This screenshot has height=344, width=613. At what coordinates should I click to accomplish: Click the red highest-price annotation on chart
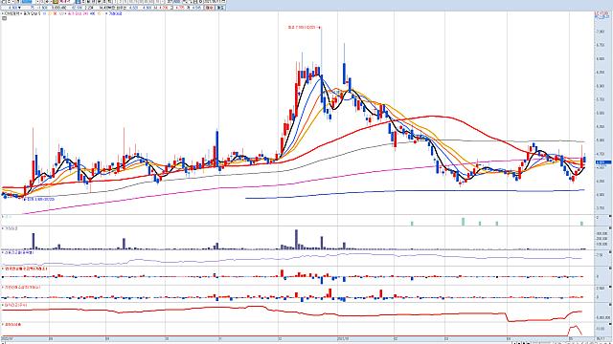pyautogui.click(x=305, y=28)
